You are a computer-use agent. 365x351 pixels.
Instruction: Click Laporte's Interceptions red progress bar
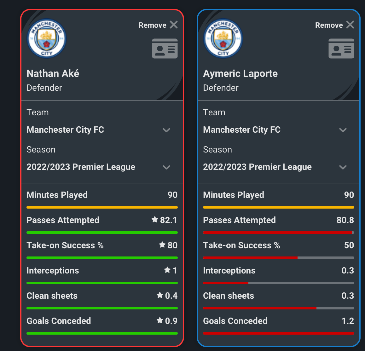[x=226, y=283]
